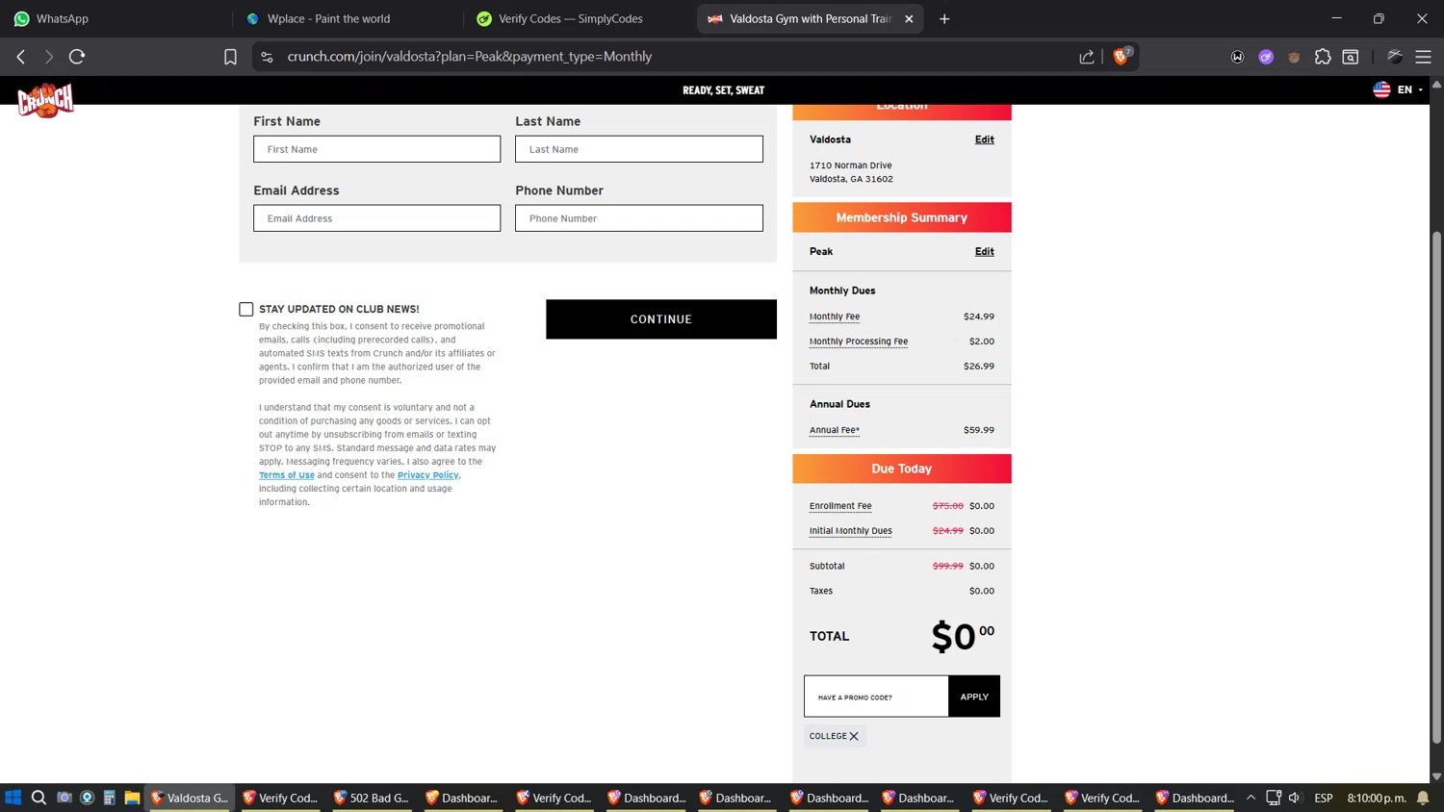This screenshot has width=1444, height=812.
Task: Open 502 Bad G... taskbar window
Action: (x=372, y=798)
